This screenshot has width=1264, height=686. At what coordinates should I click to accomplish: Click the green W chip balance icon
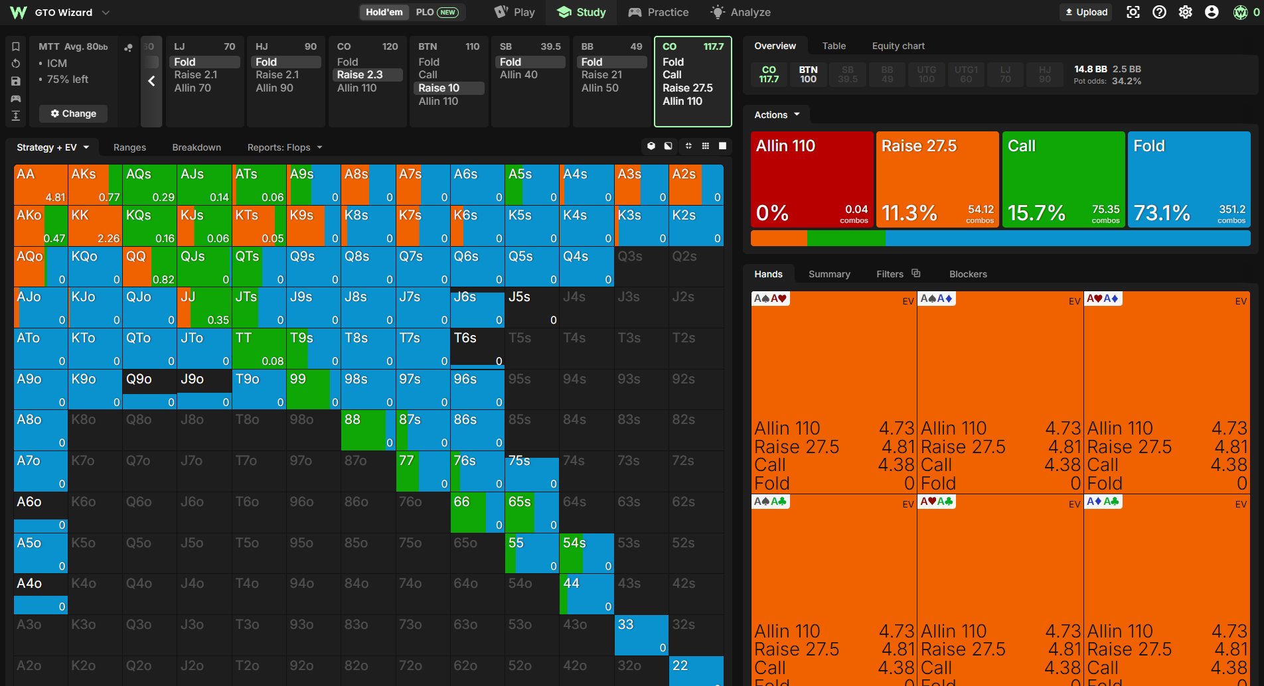1240,12
